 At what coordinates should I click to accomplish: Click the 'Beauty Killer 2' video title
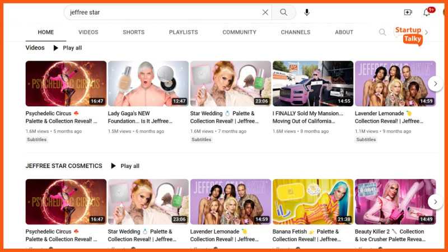coord(390,235)
